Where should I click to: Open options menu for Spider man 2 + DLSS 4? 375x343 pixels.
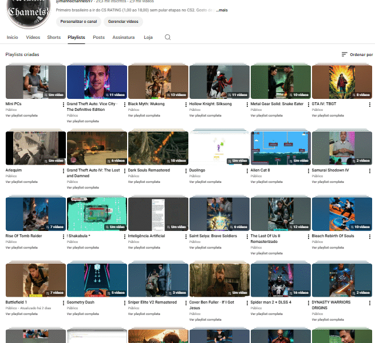[308, 303]
